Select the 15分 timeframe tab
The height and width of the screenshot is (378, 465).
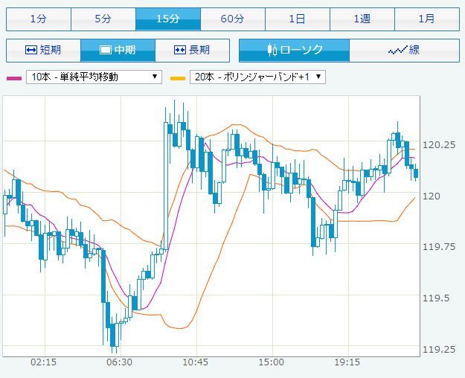click(168, 19)
